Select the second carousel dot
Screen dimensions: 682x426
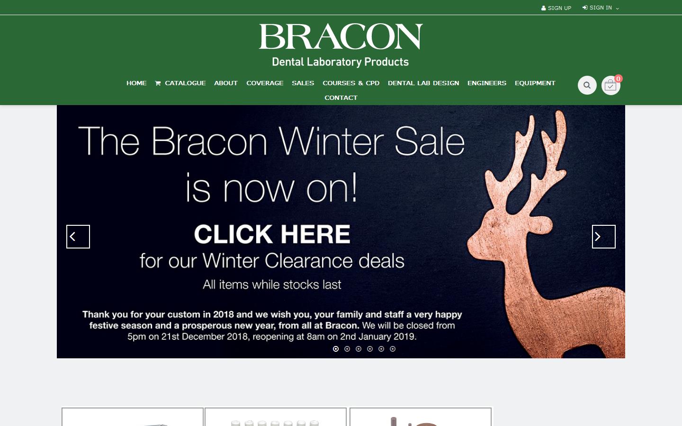pos(347,349)
